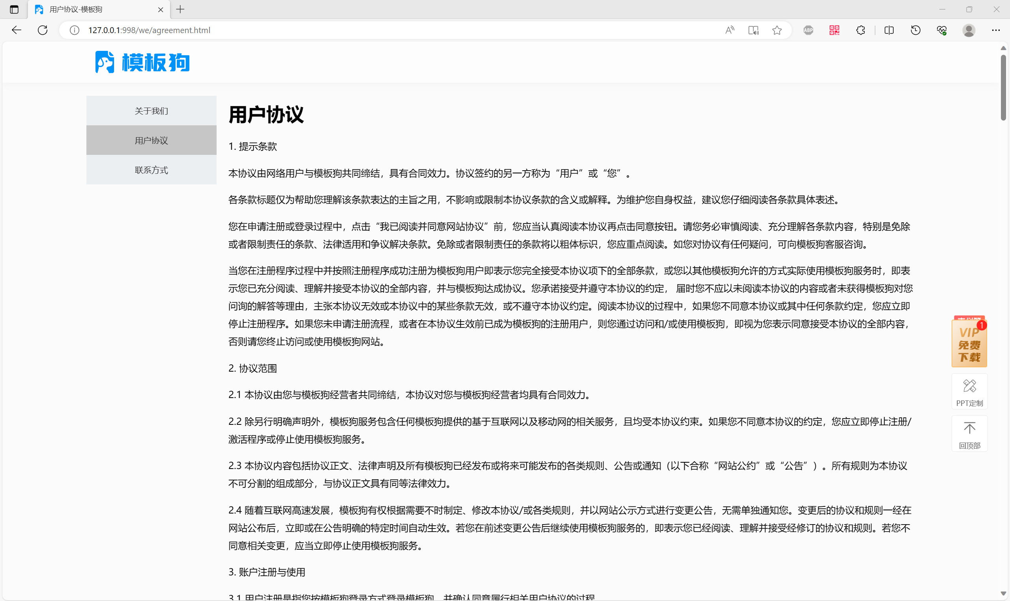Open the profile avatar menu

pyautogui.click(x=969, y=30)
